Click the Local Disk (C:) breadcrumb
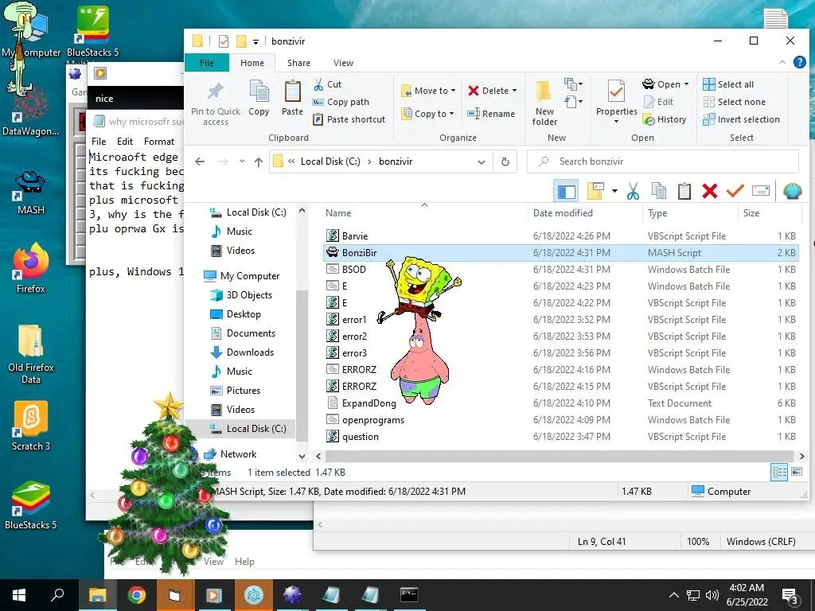The image size is (815, 611). [x=330, y=162]
